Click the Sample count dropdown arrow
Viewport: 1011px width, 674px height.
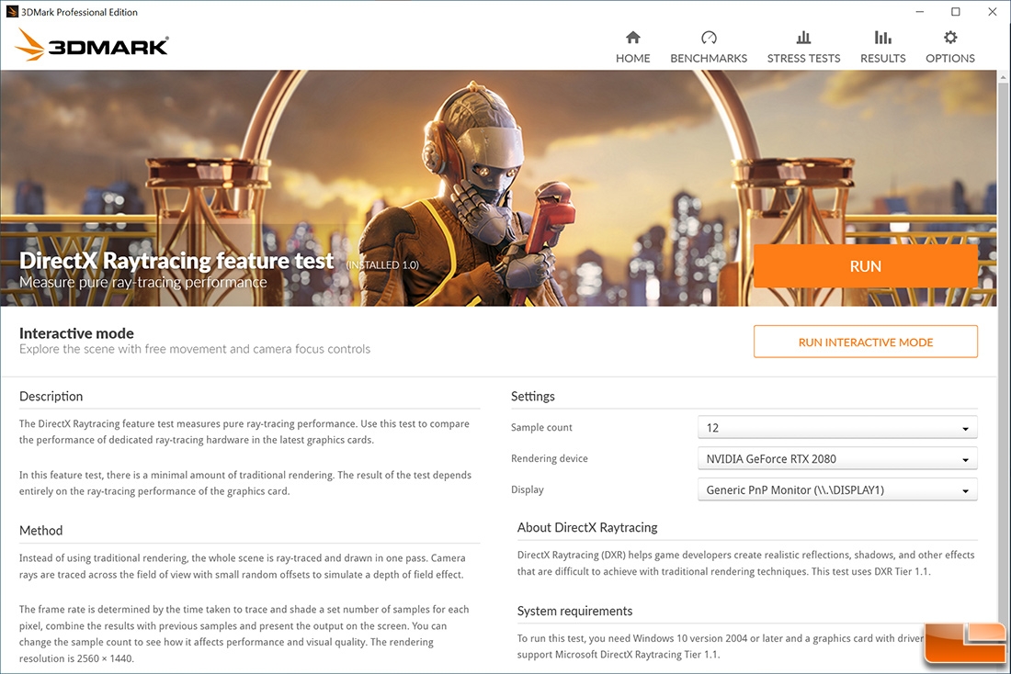tap(965, 429)
